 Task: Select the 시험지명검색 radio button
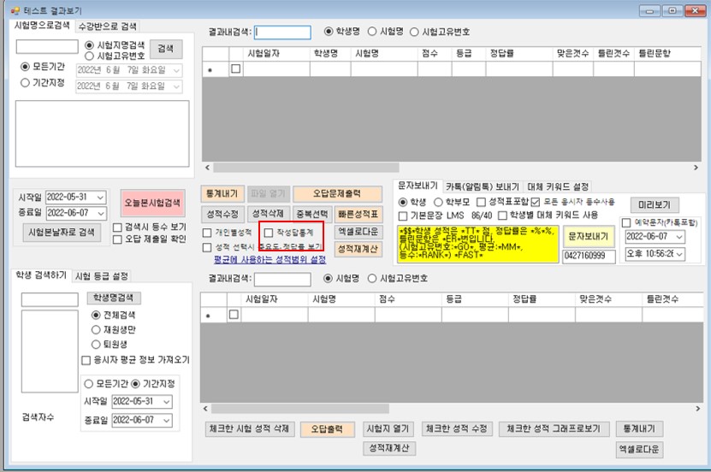[x=89, y=45]
